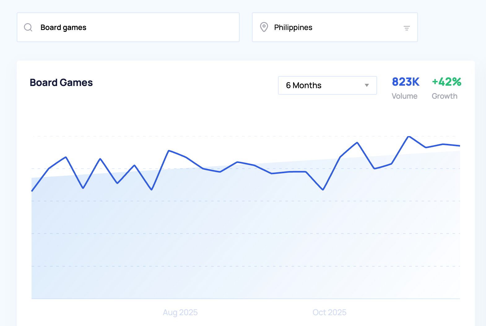Click the location pin icon
This screenshot has height=326, width=486.
pos(264,27)
